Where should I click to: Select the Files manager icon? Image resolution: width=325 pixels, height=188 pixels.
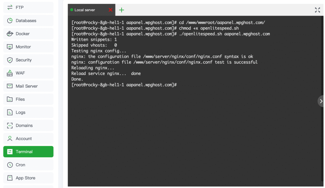[x=28, y=99]
